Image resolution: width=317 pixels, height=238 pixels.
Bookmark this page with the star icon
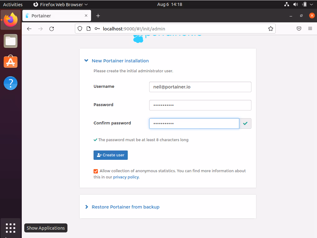270,29
